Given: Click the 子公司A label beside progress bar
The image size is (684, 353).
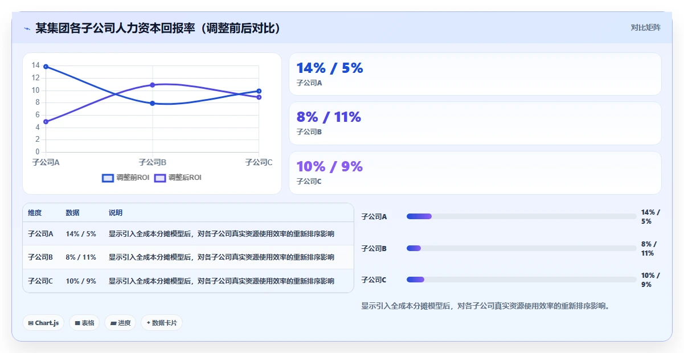Looking at the screenshot, I should click(x=374, y=216).
